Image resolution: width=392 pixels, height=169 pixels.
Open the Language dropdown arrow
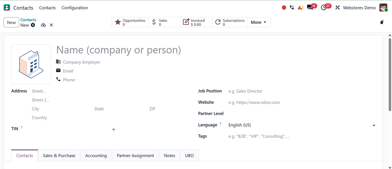[374, 125]
